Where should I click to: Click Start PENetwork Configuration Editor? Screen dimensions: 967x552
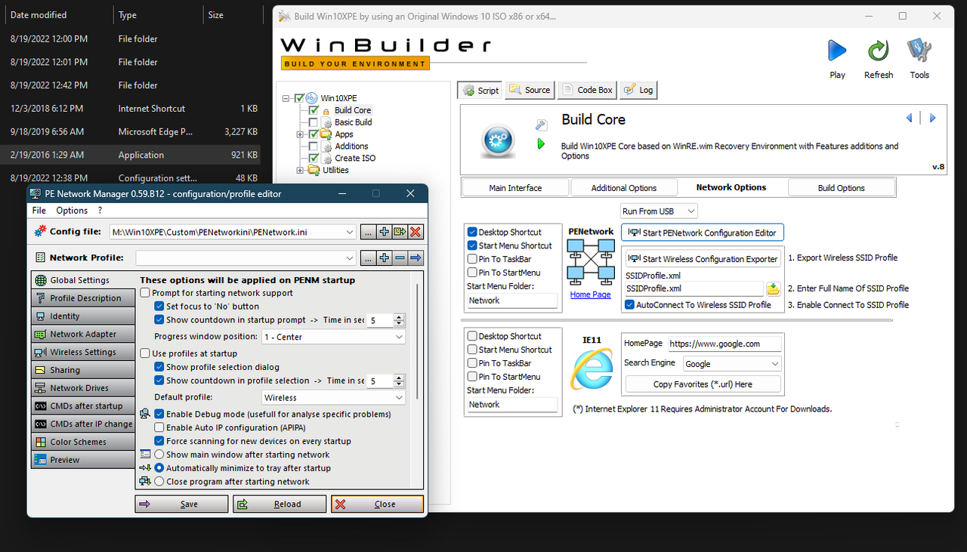[703, 233]
